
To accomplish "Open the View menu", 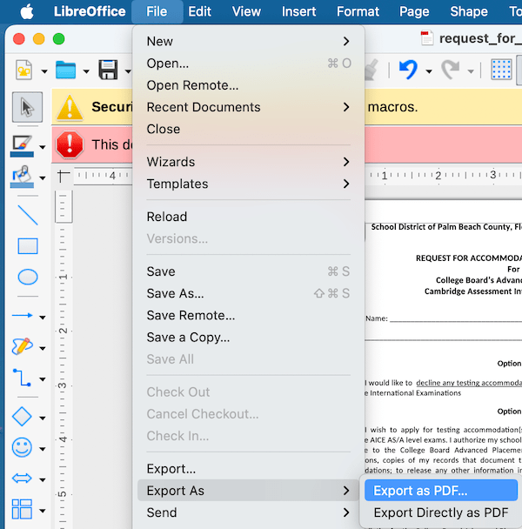I will [x=246, y=11].
